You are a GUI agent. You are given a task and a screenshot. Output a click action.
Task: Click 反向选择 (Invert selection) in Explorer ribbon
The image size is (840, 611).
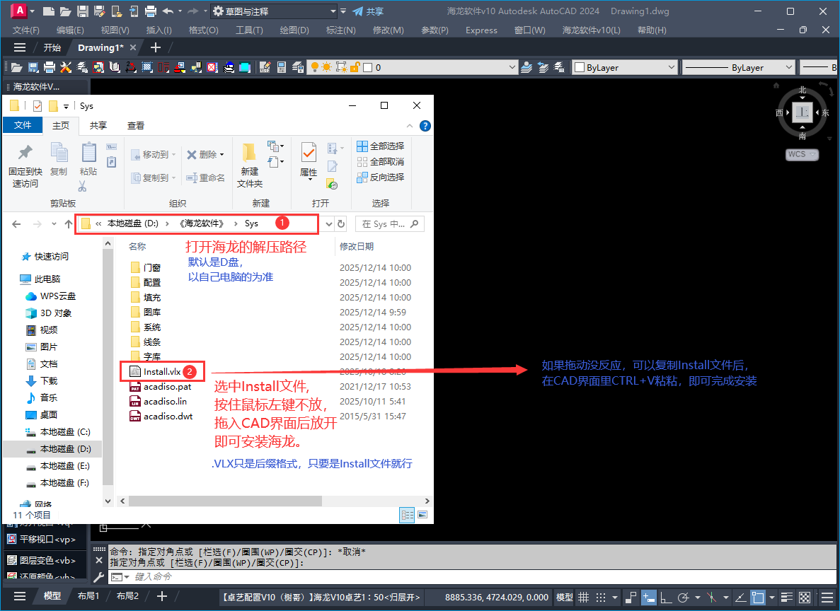click(x=381, y=177)
